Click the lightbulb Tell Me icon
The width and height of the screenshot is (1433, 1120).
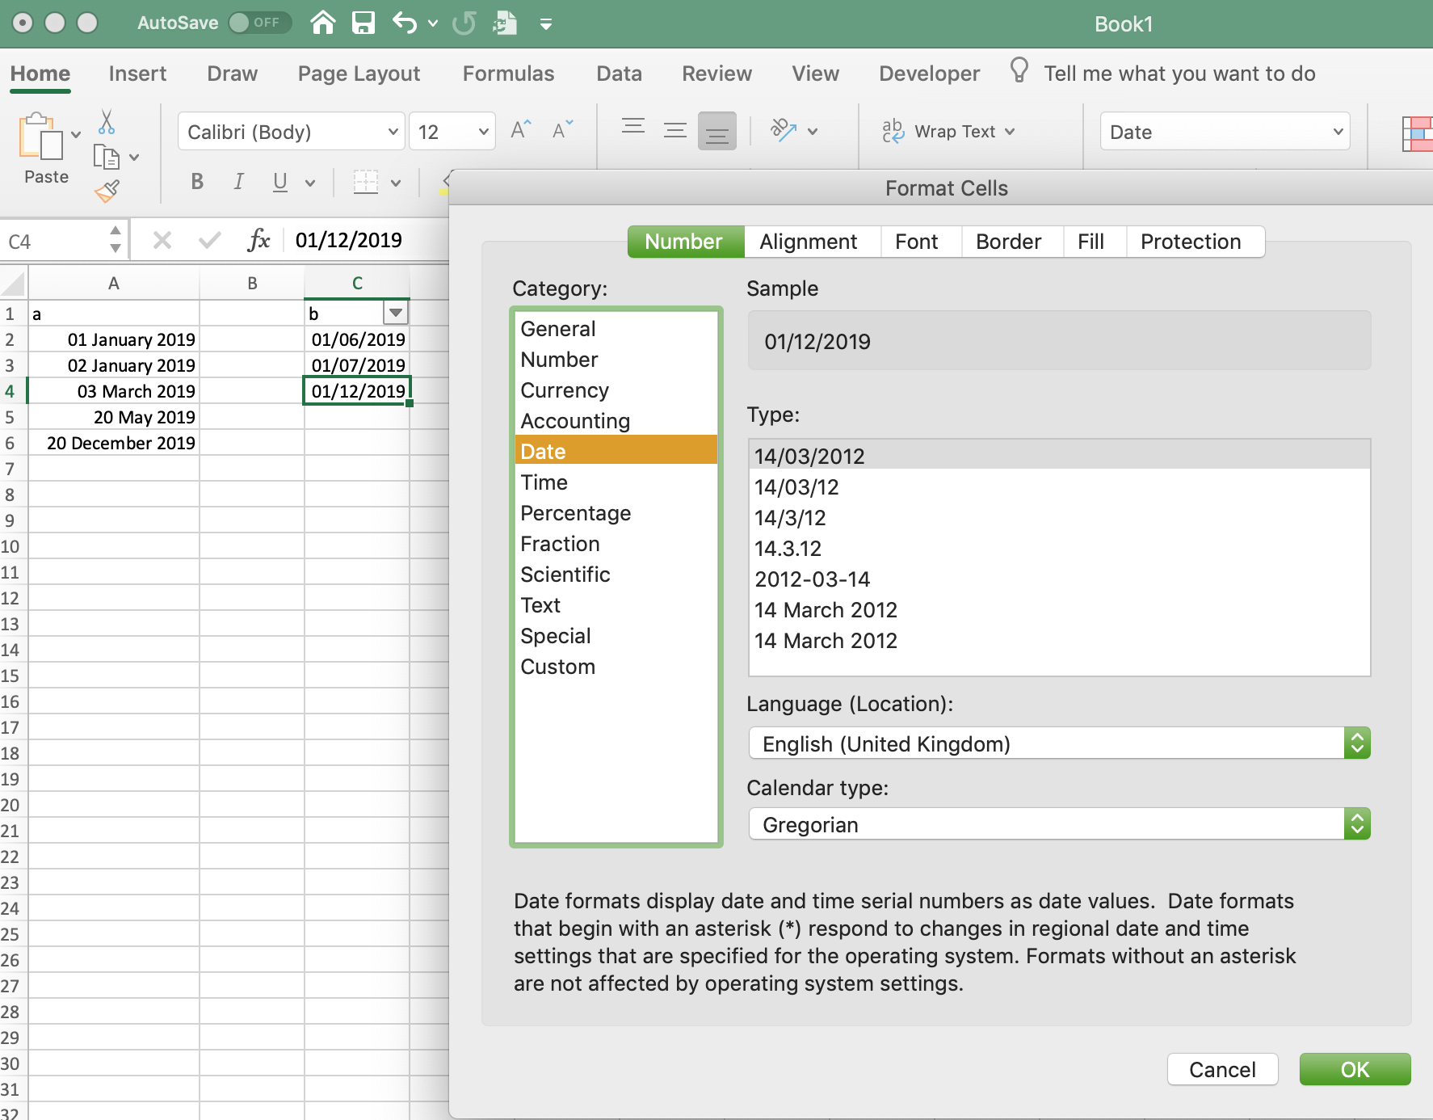click(x=1019, y=71)
